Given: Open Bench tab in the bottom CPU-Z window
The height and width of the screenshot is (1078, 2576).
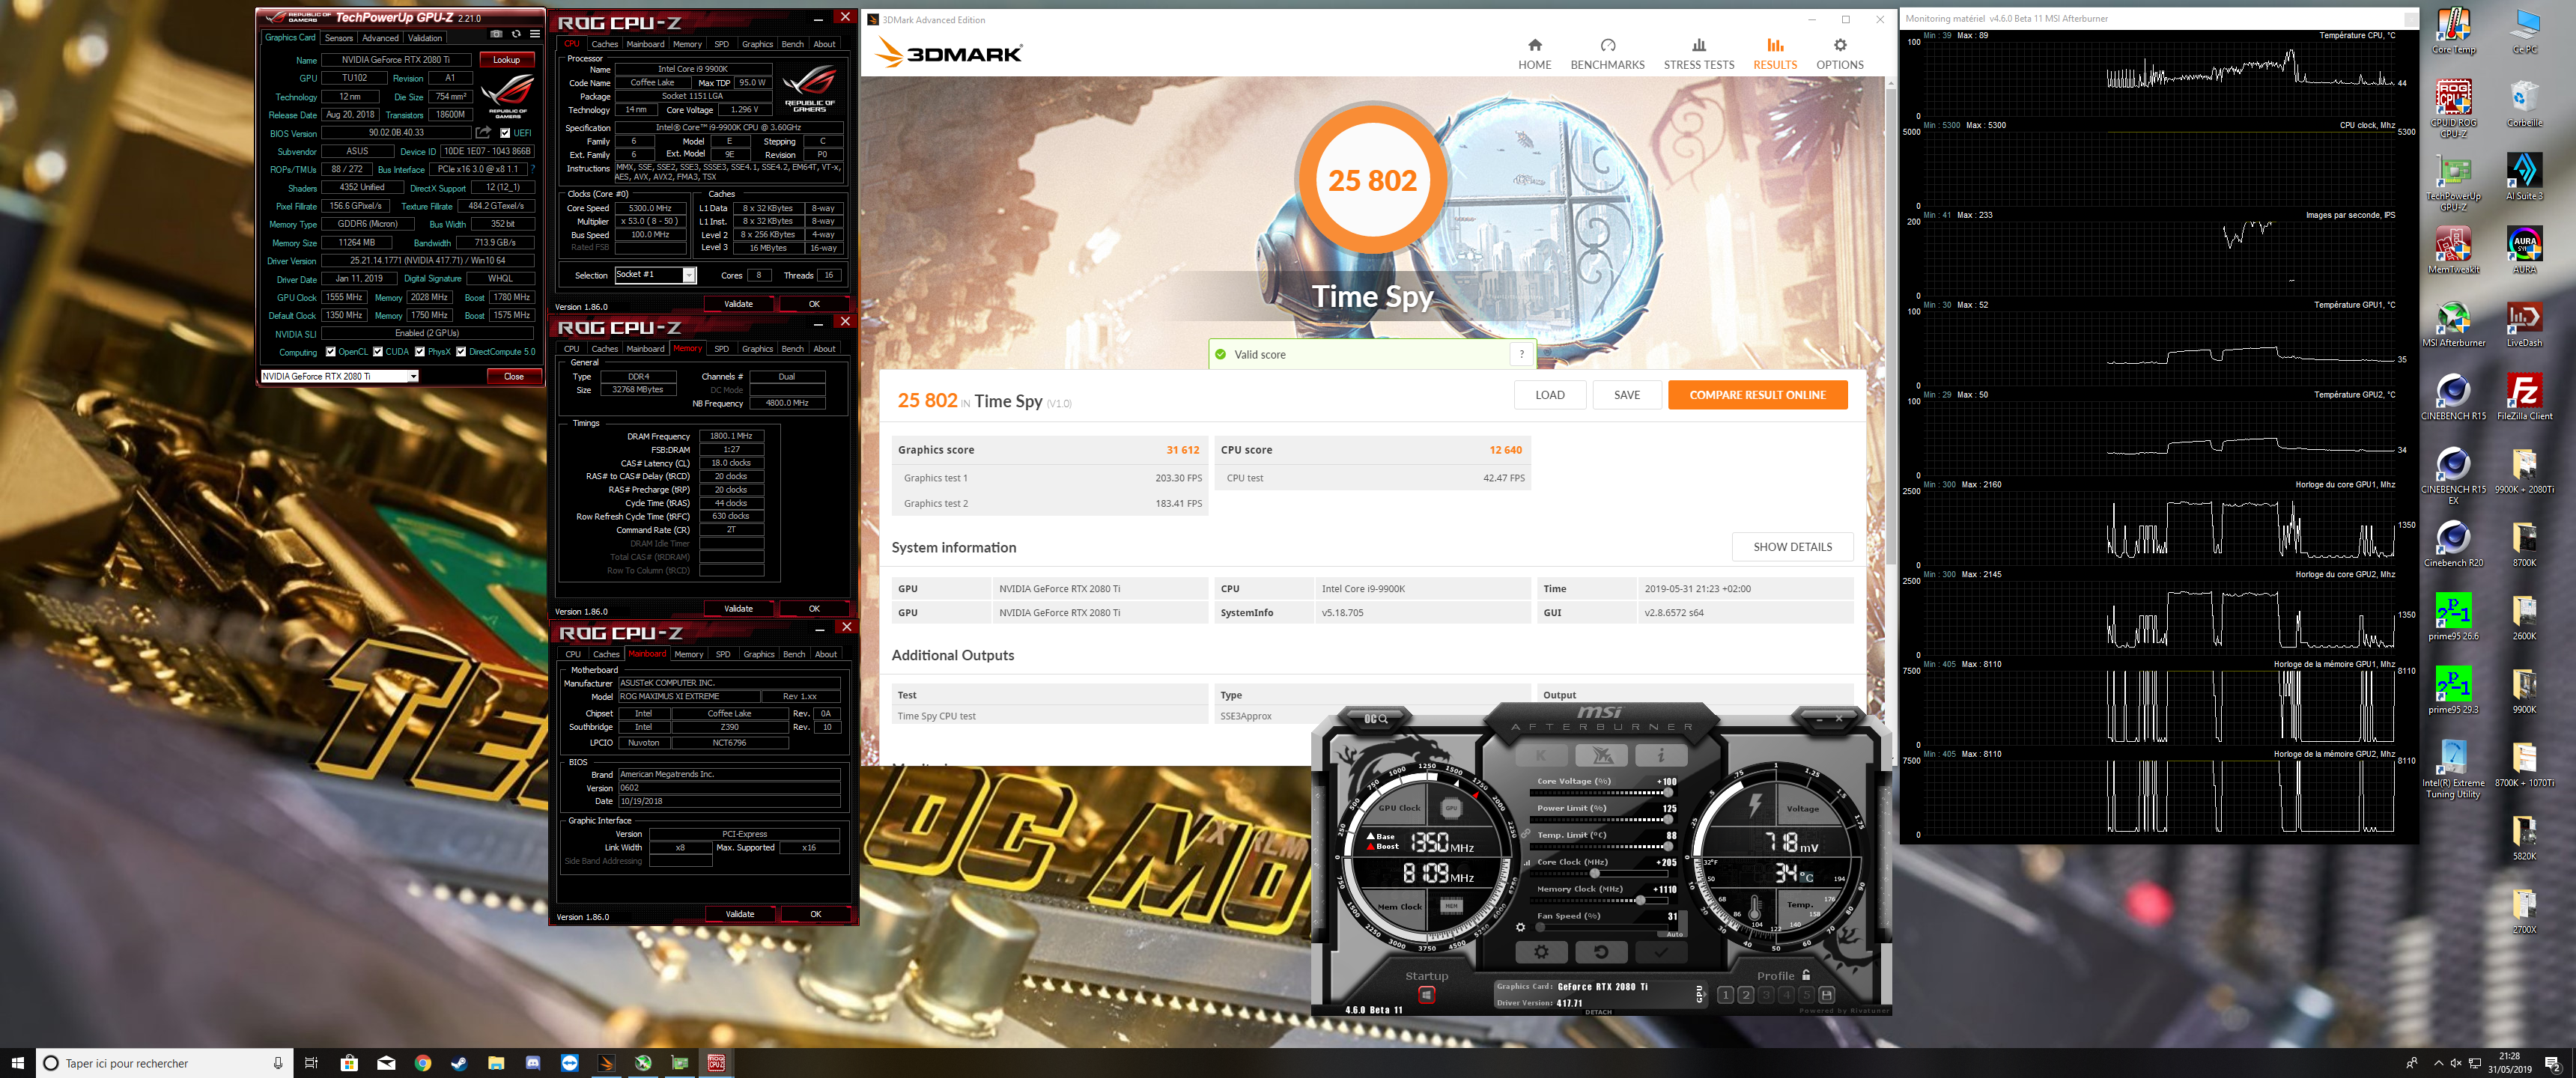Looking at the screenshot, I should point(794,654).
